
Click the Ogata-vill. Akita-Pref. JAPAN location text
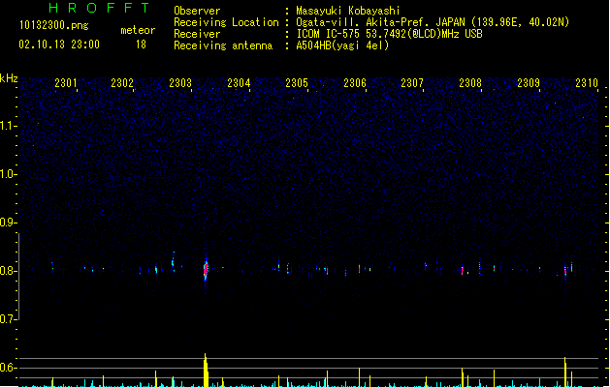[x=433, y=22]
